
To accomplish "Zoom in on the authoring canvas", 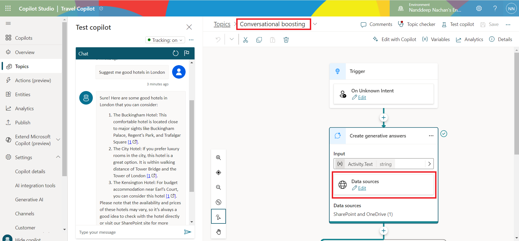I will click(218, 158).
